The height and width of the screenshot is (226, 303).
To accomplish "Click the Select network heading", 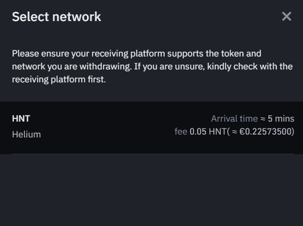I will [x=56, y=17].
